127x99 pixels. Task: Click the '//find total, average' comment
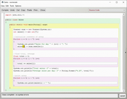coord(24,54)
